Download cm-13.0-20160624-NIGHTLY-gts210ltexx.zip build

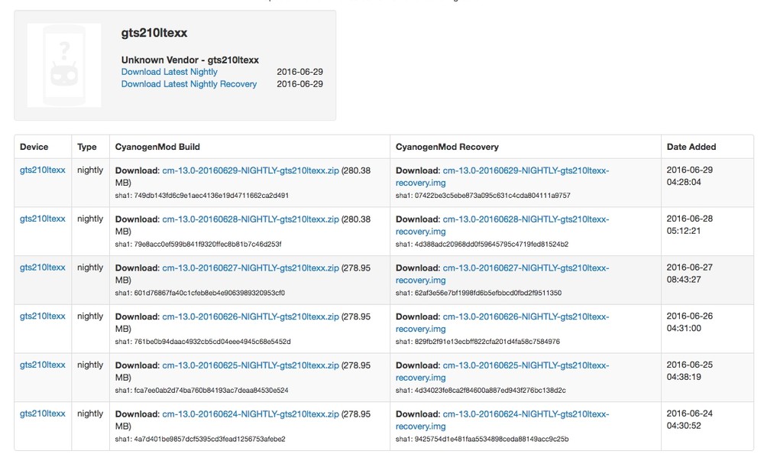point(251,414)
